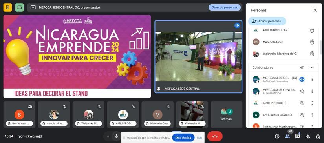Click Stop sharing button
Viewport: 324px width, 143px height.
[x=183, y=138]
